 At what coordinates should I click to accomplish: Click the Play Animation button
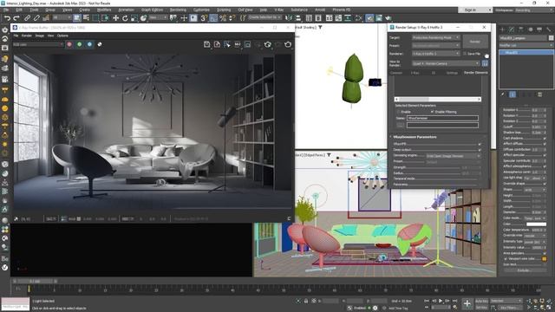pyautogui.click(x=441, y=301)
